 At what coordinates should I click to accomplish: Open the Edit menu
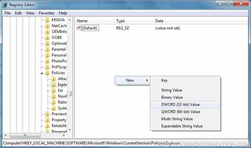pyautogui.click(x=18, y=13)
